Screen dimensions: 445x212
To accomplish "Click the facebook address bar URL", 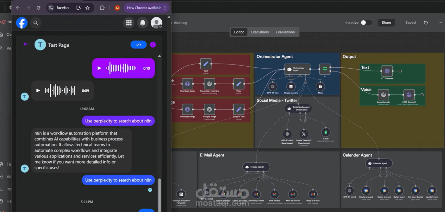I will point(64,8).
